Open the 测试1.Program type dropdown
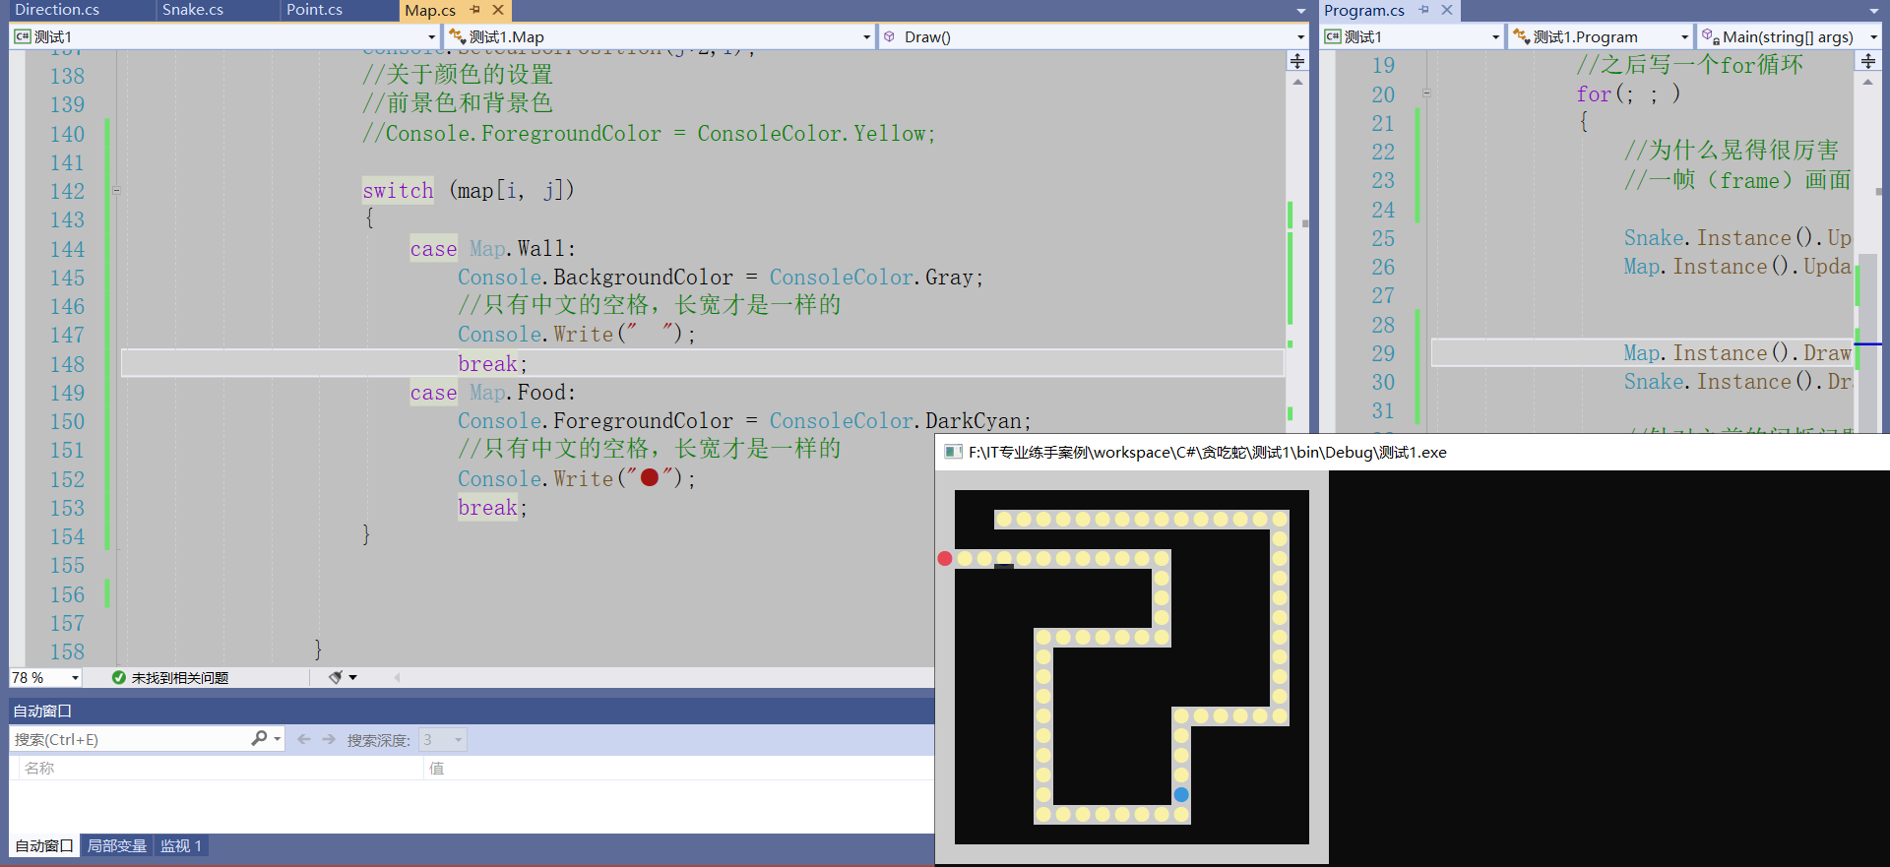This screenshot has height=867, width=1890. pos(1601,36)
